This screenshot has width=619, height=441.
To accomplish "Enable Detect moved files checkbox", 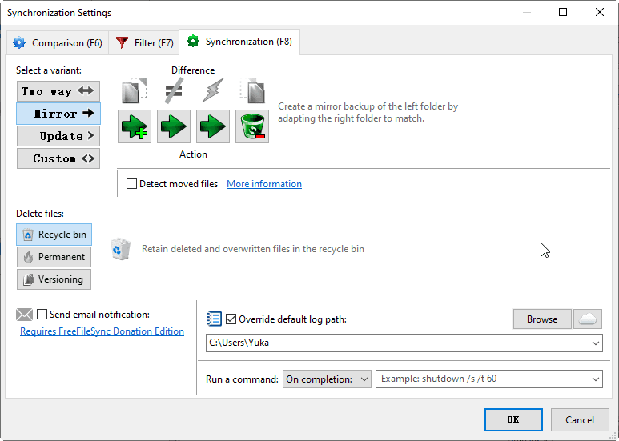I will pyautogui.click(x=132, y=184).
